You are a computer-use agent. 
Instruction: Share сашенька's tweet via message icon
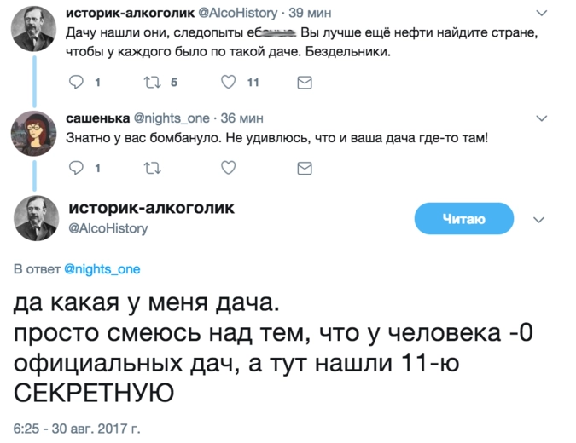[x=304, y=169]
